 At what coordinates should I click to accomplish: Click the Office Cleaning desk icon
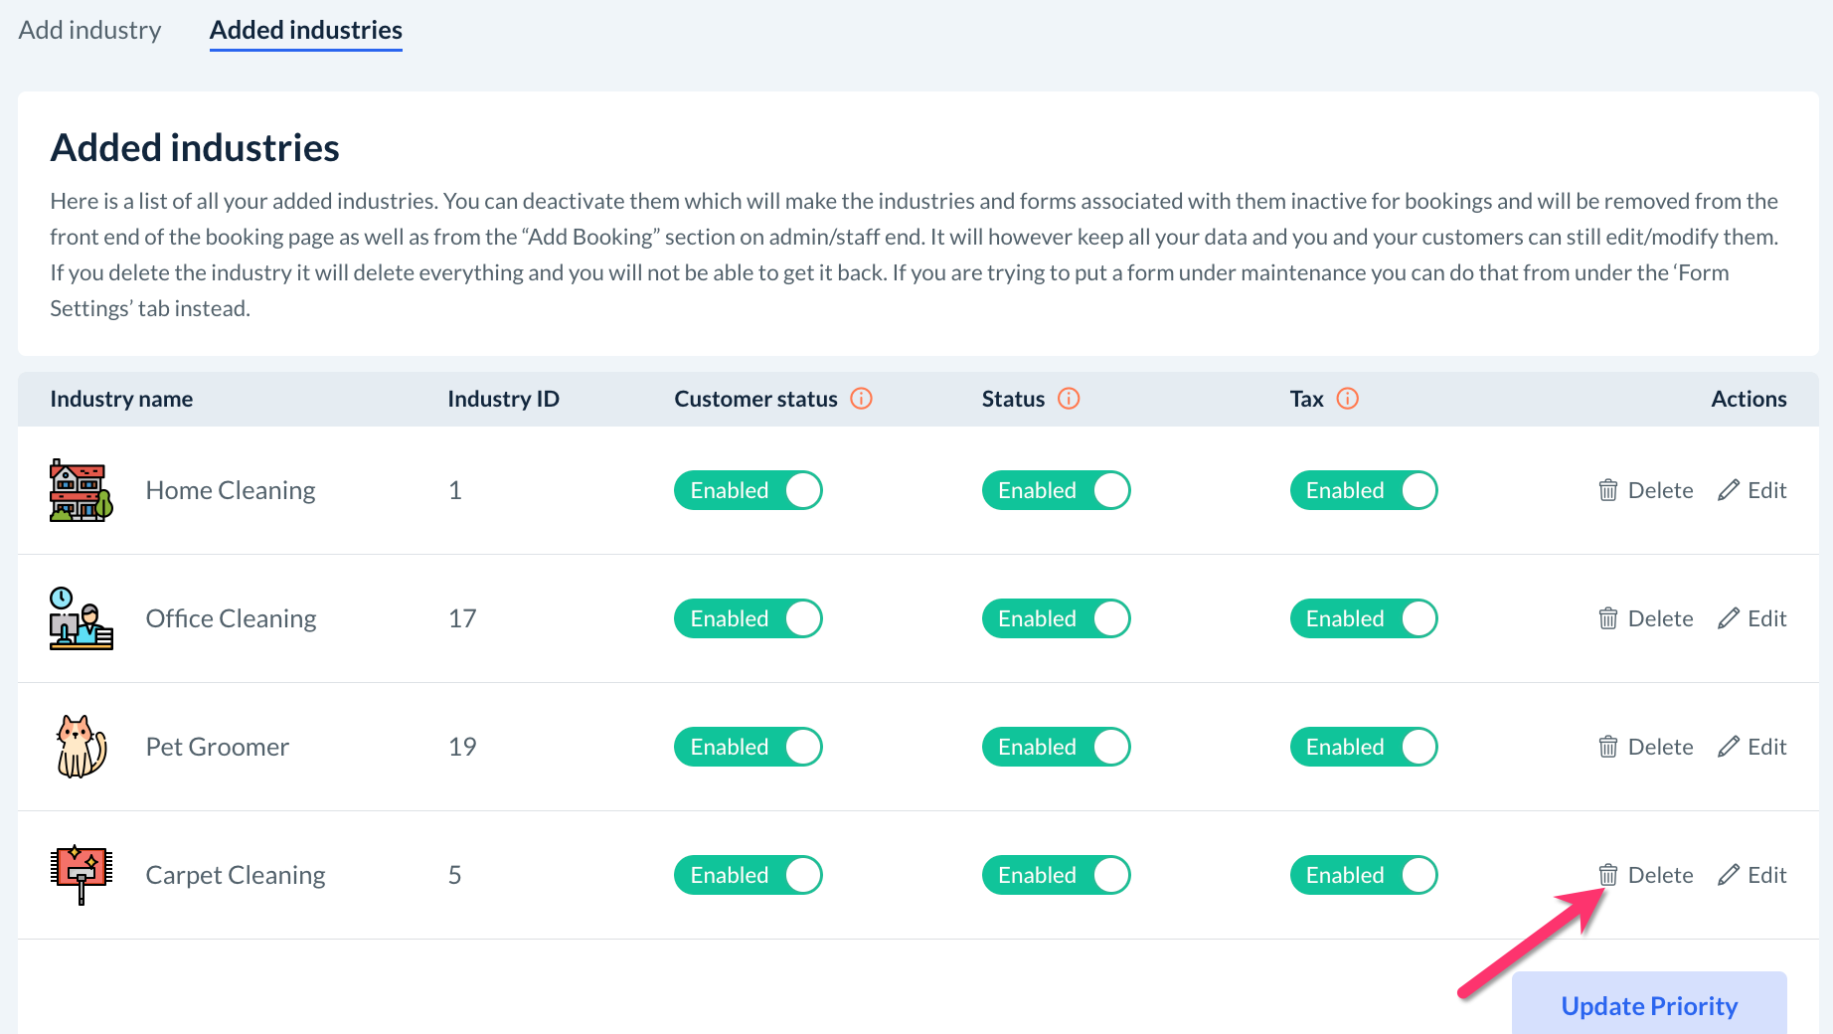[x=81, y=618]
